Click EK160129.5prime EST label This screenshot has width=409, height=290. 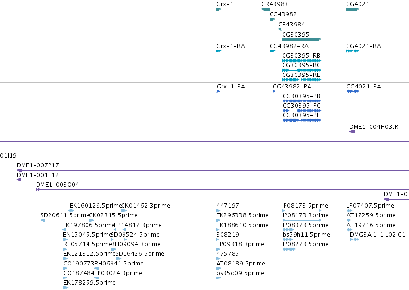96,206
